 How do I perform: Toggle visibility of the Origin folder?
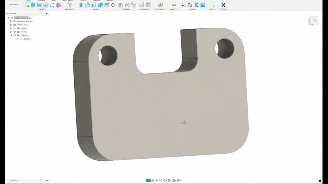click(15, 28)
